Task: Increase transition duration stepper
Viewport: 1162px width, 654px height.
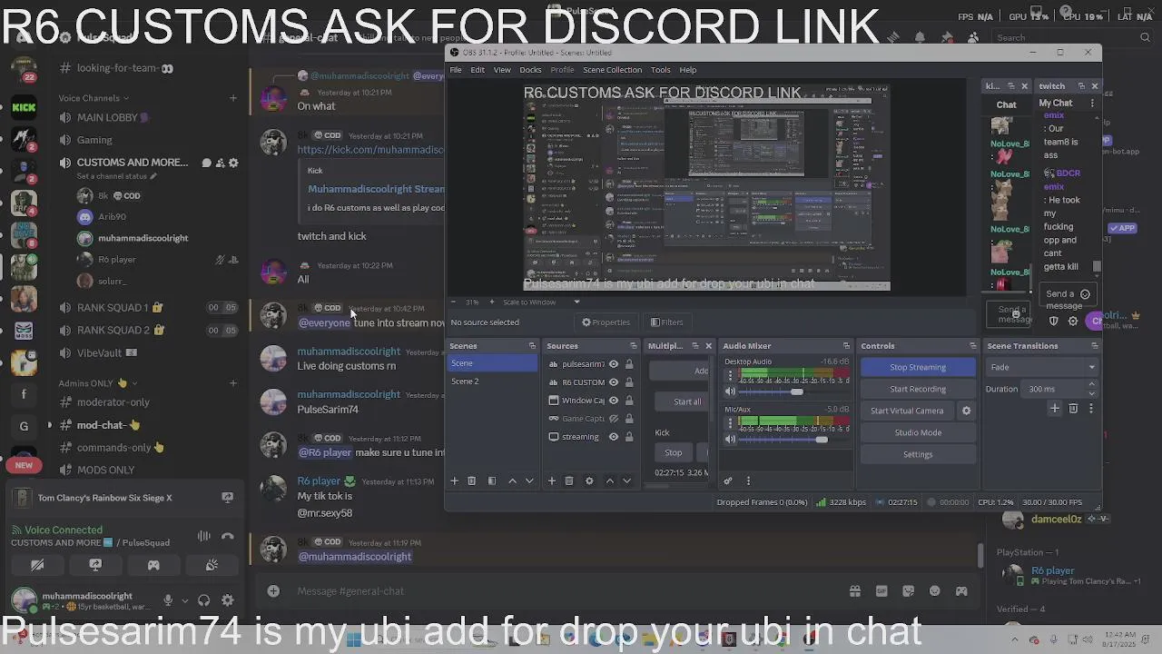Action: pyautogui.click(x=1091, y=384)
